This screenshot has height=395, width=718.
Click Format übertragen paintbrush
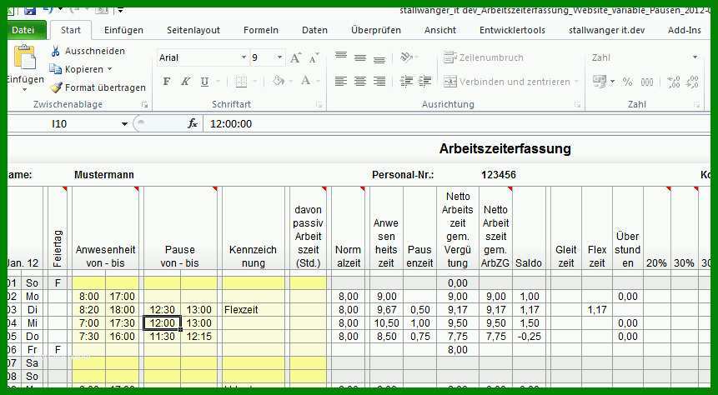pos(56,87)
